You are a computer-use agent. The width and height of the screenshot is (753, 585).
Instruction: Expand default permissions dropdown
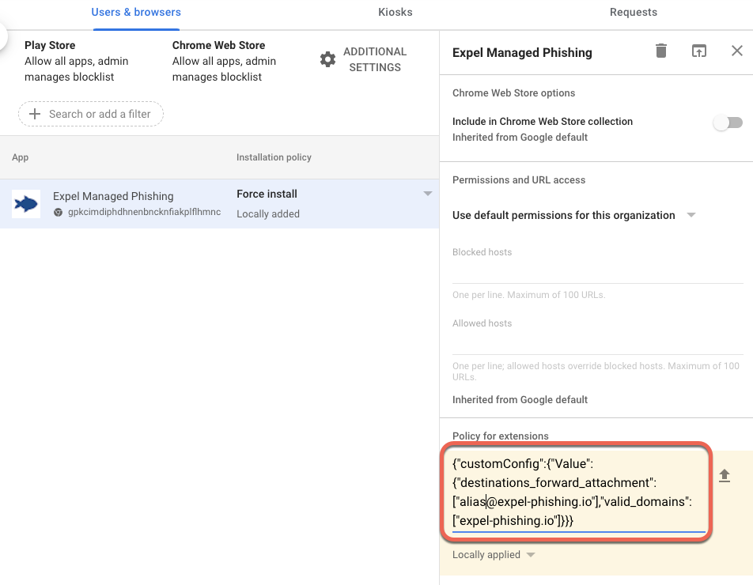(691, 215)
